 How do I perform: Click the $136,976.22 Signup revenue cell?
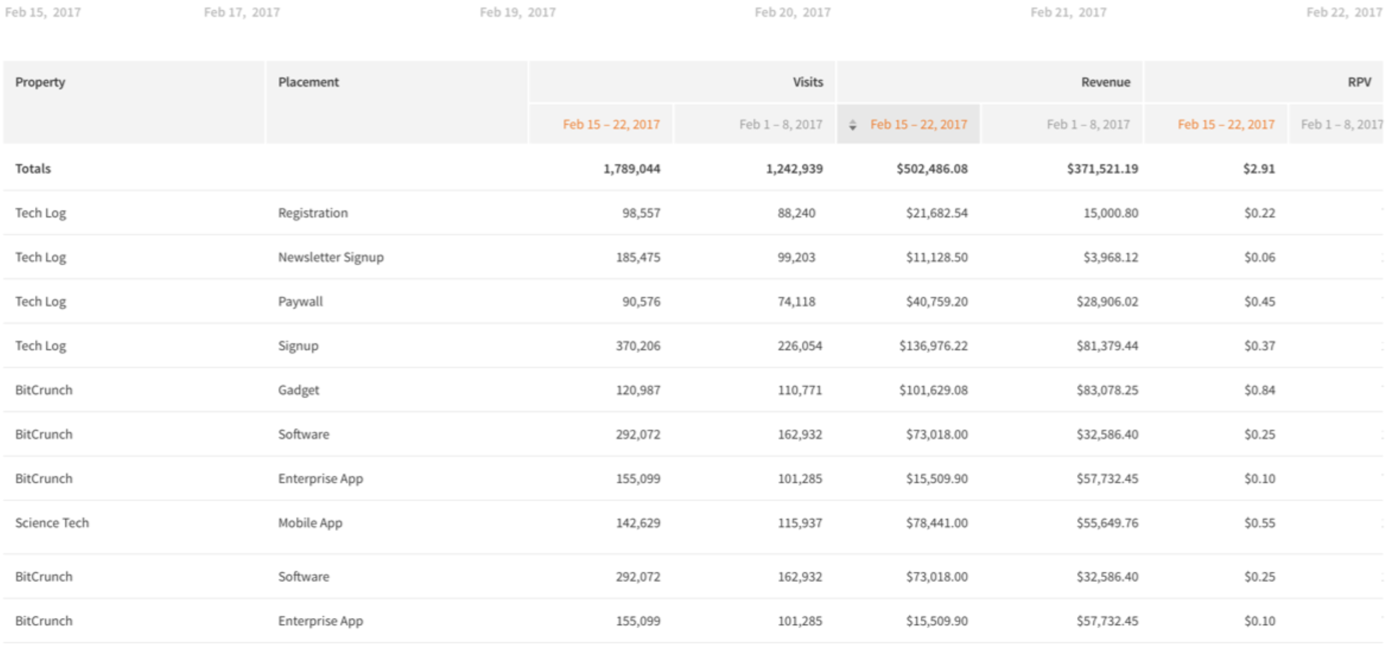pos(933,346)
